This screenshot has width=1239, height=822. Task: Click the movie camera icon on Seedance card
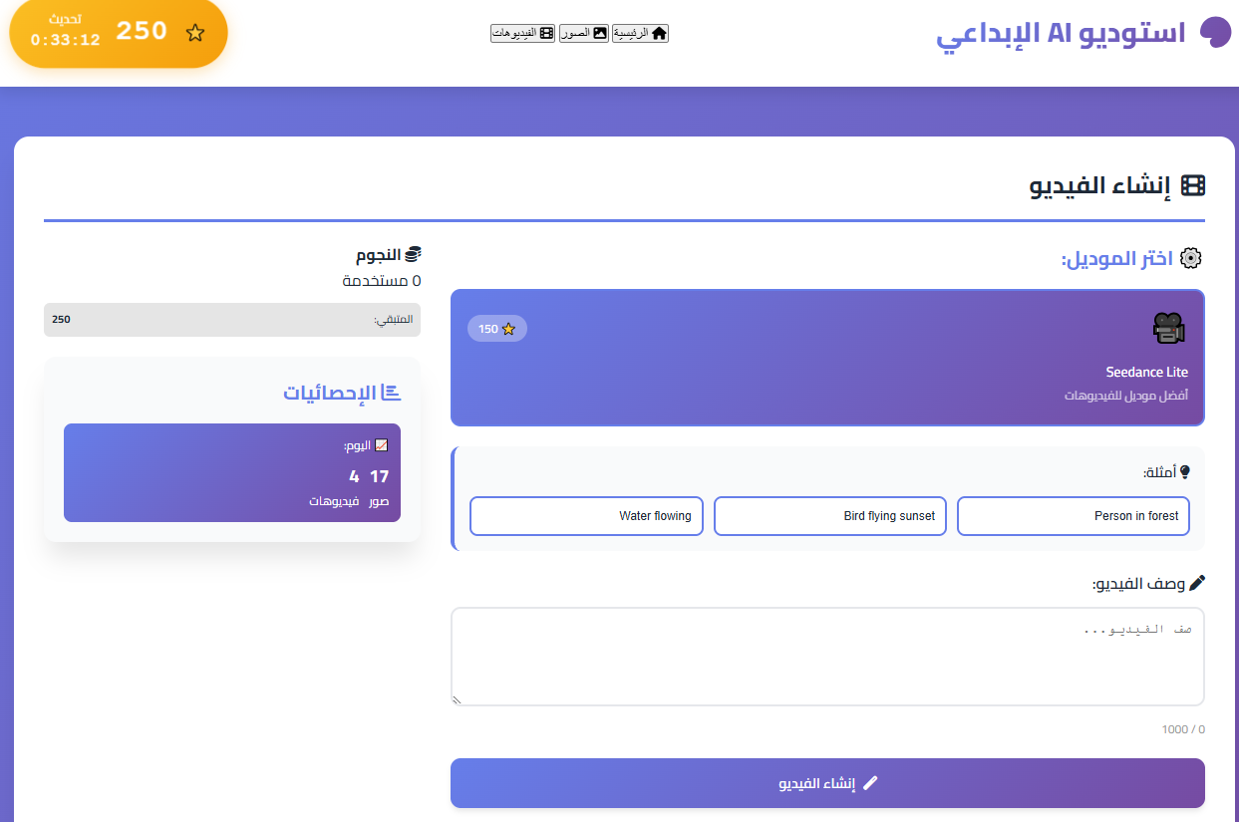click(x=1168, y=328)
